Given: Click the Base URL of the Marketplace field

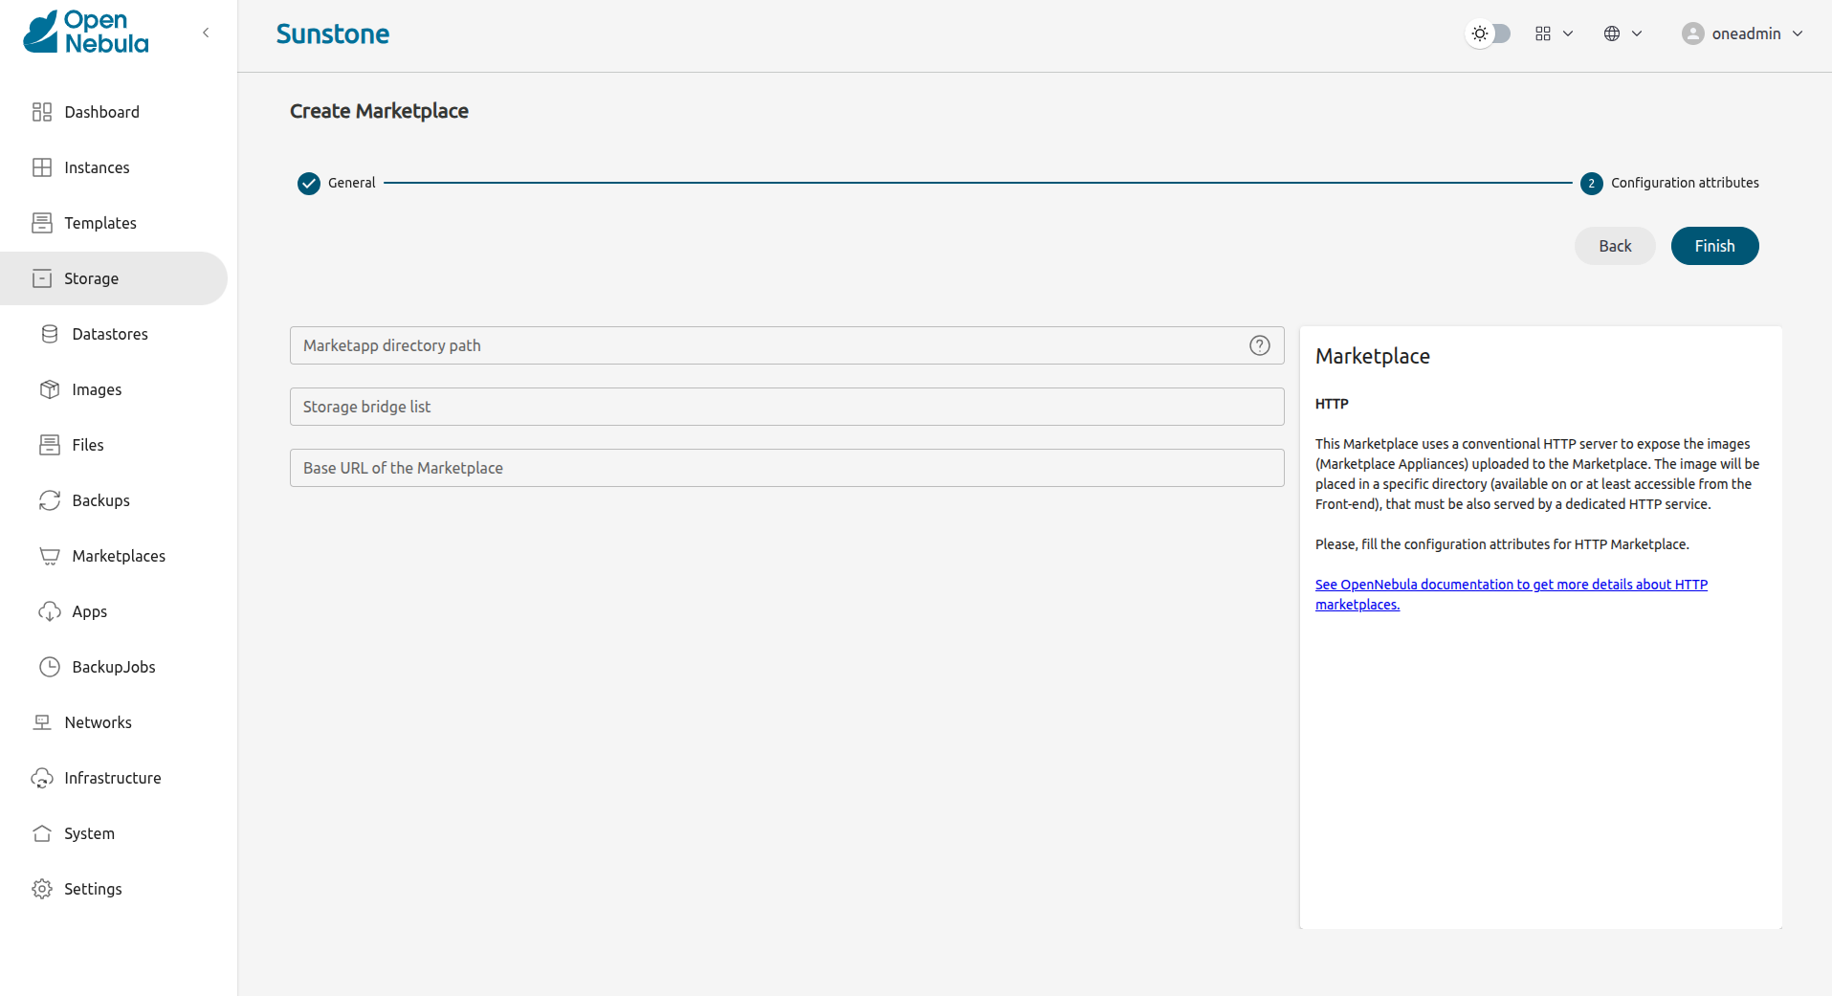Looking at the screenshot, I should [786, 468].
